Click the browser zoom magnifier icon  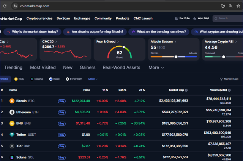[x=230, y=6]
